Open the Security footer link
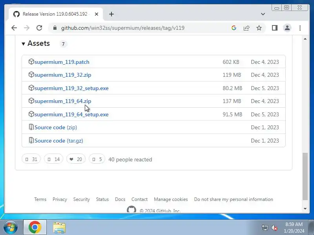 pos(82,199)
